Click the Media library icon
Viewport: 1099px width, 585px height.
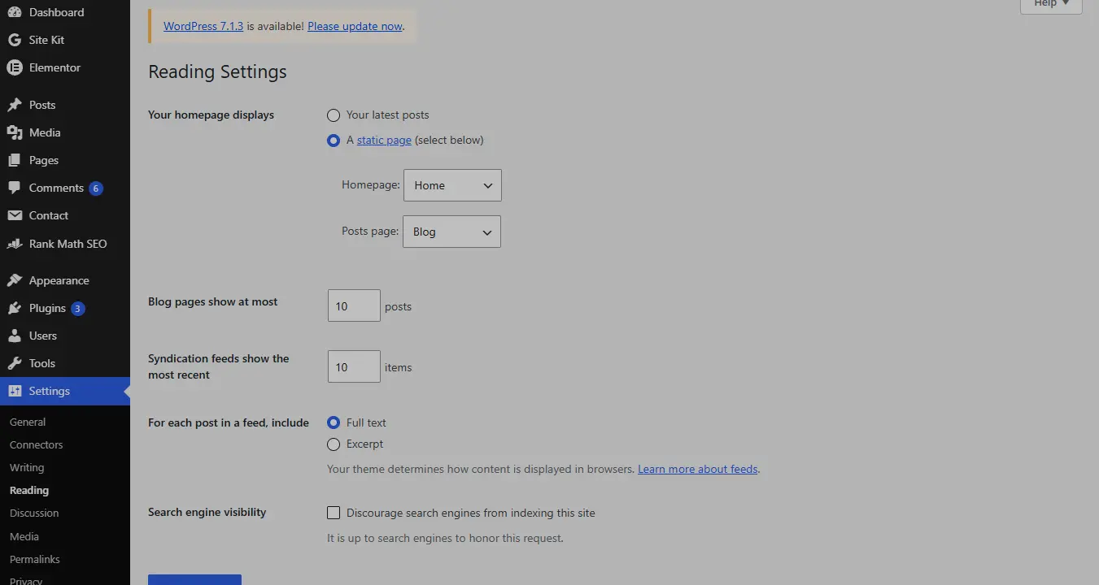pyautogui.click(x=14, y=132)
